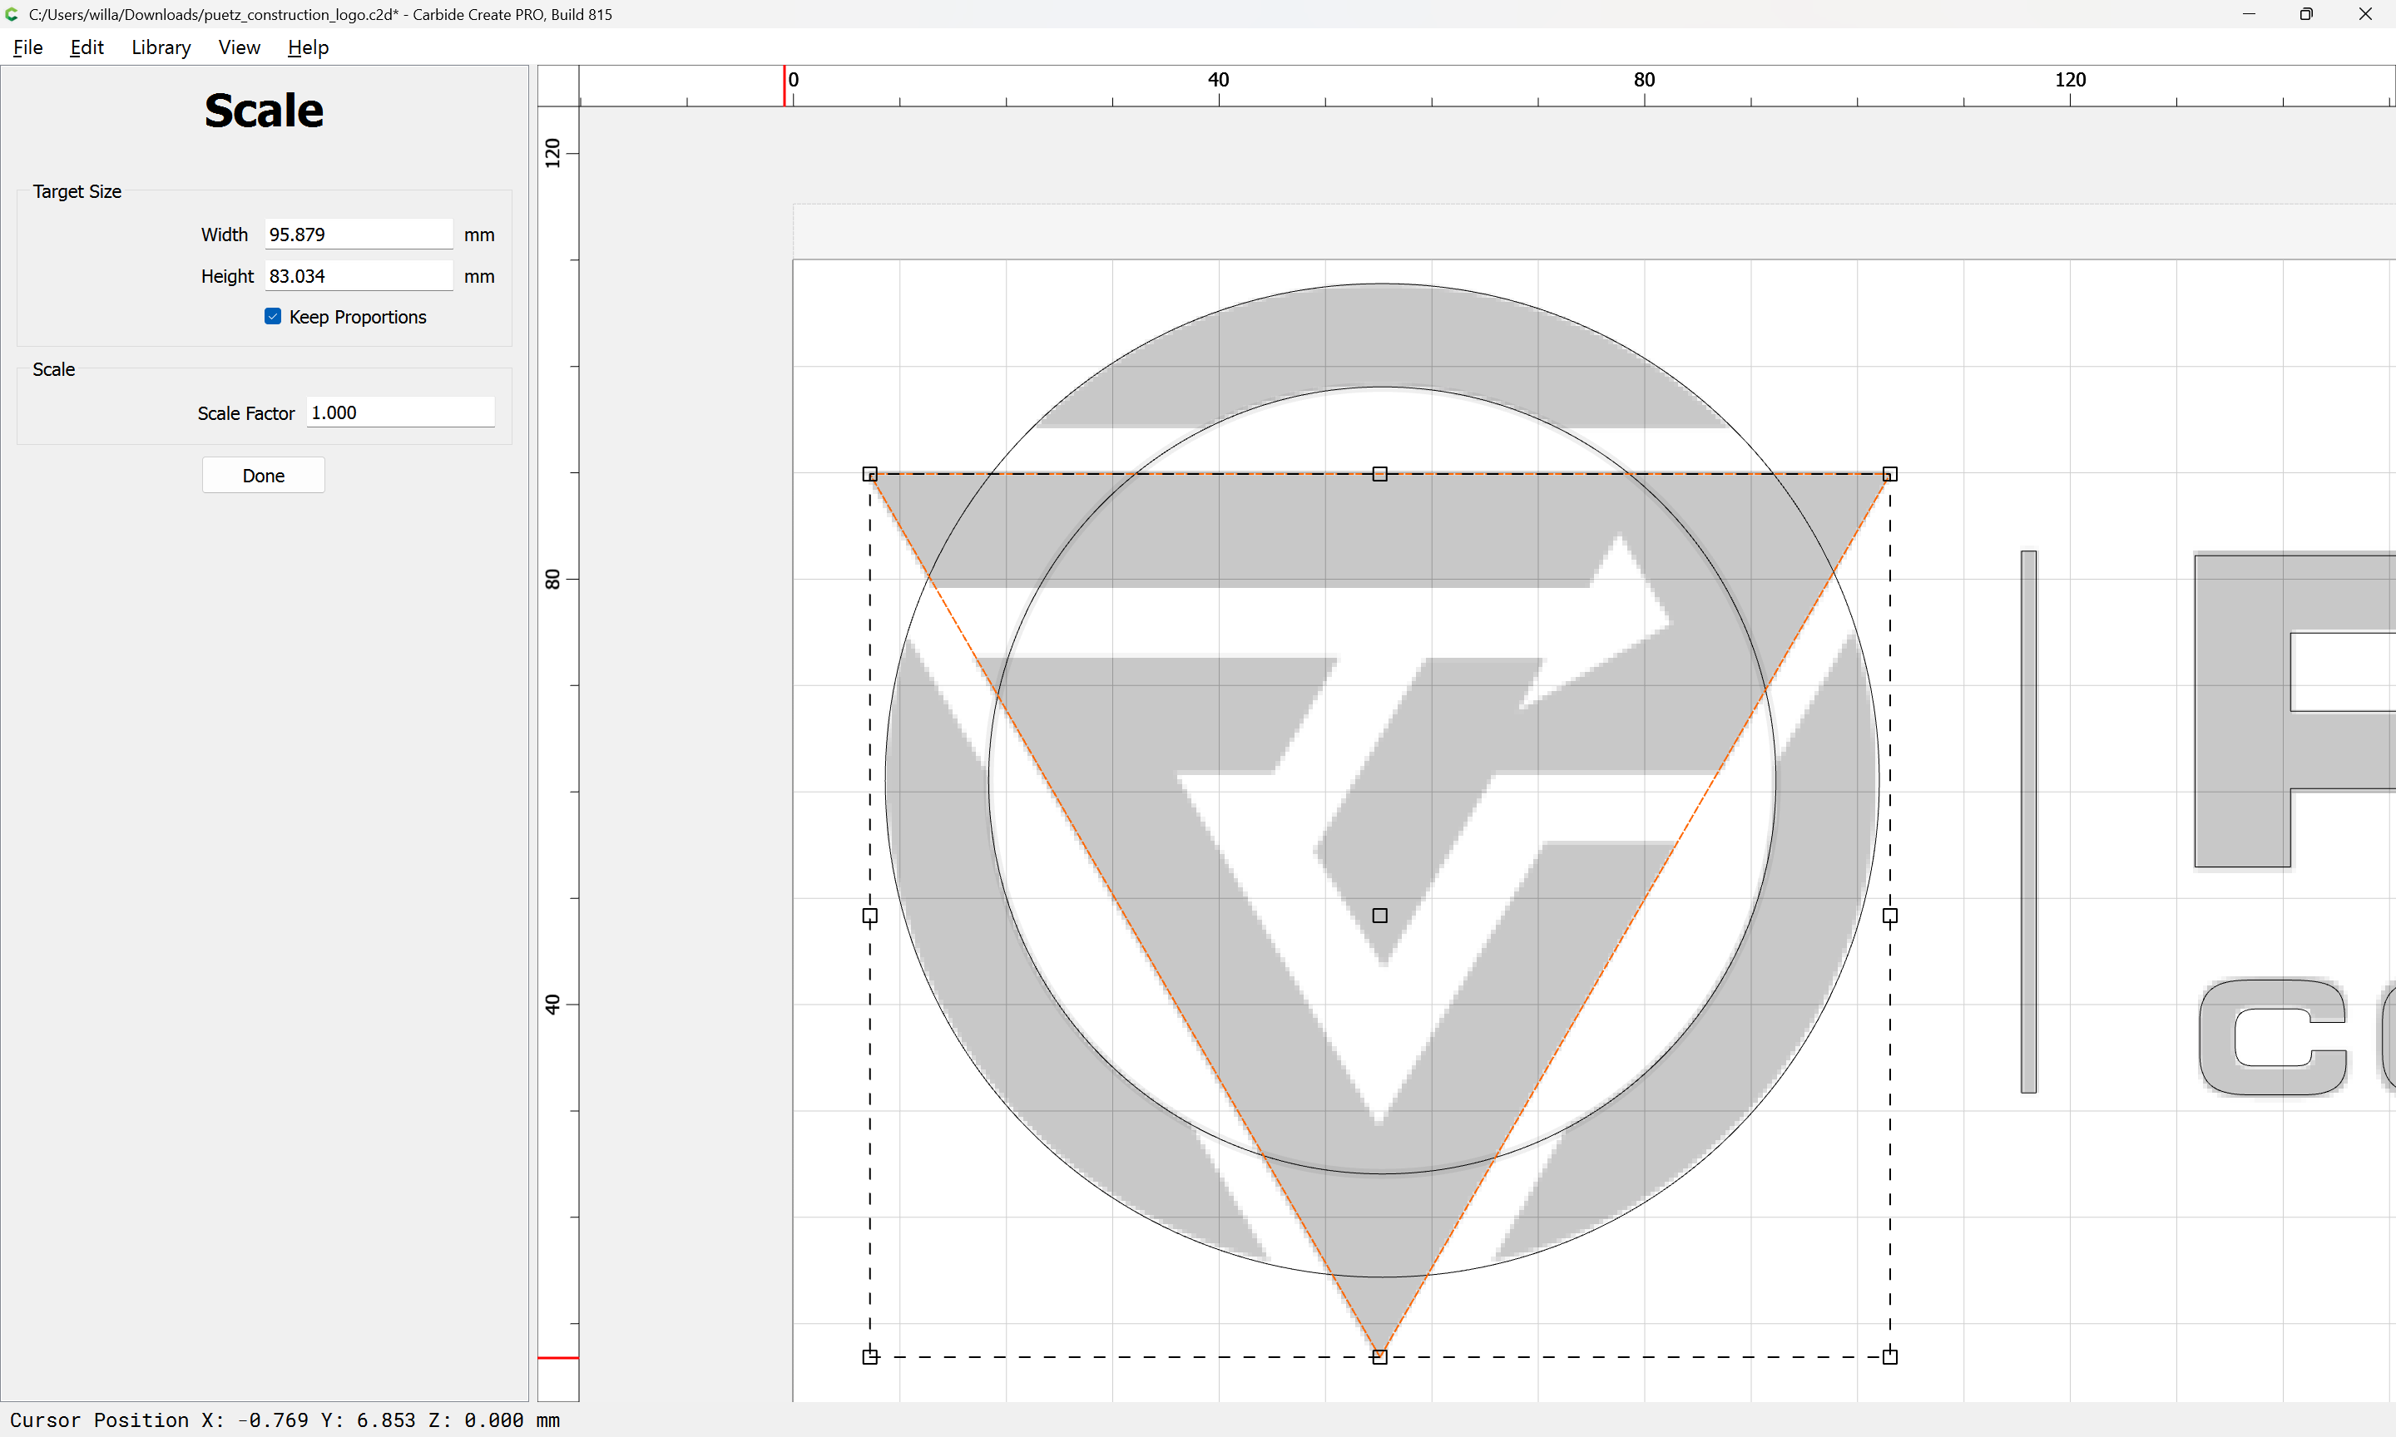The width and height of the screenshot is (2396, 1437).
Task: Click the Scale Factor input field
Action: click(x=400, y=412)
